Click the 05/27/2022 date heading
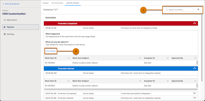 click(x=50, y=18)
